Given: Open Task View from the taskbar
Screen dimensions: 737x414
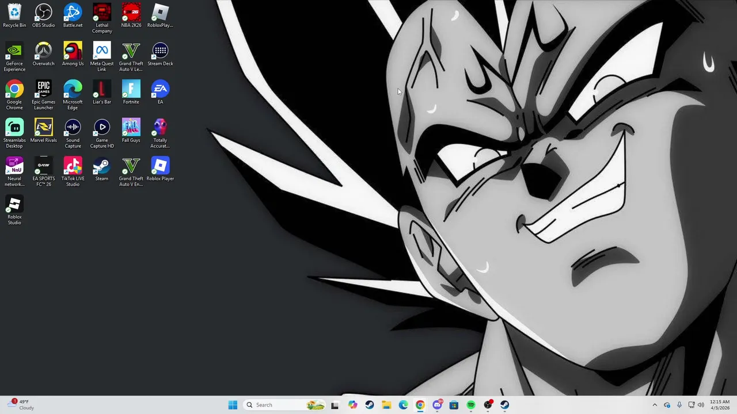Looking at the screenshot, I should pyautogui.click(x=335, y=405).
